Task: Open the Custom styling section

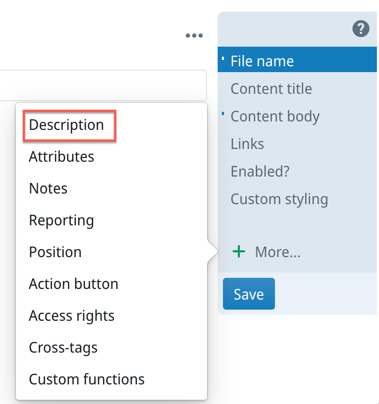Action: [279, 199]
